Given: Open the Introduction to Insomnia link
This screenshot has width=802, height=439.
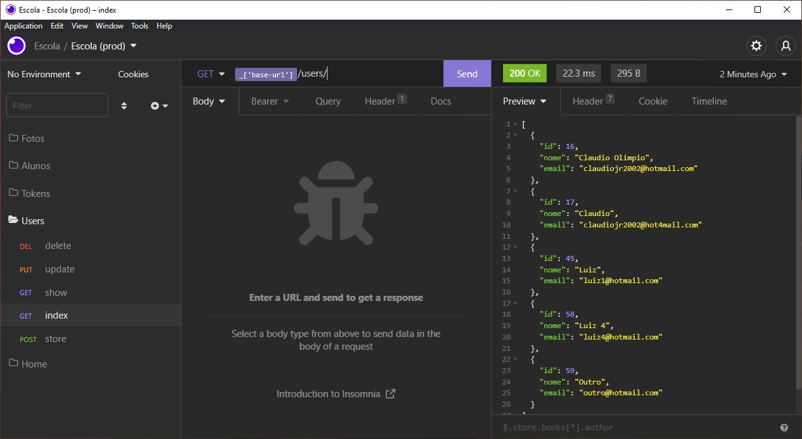Looking at the screenshot, I should (x=336, y=393).
